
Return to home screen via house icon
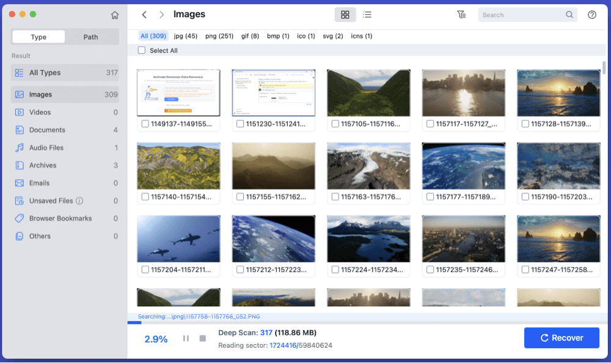point(115,14)
